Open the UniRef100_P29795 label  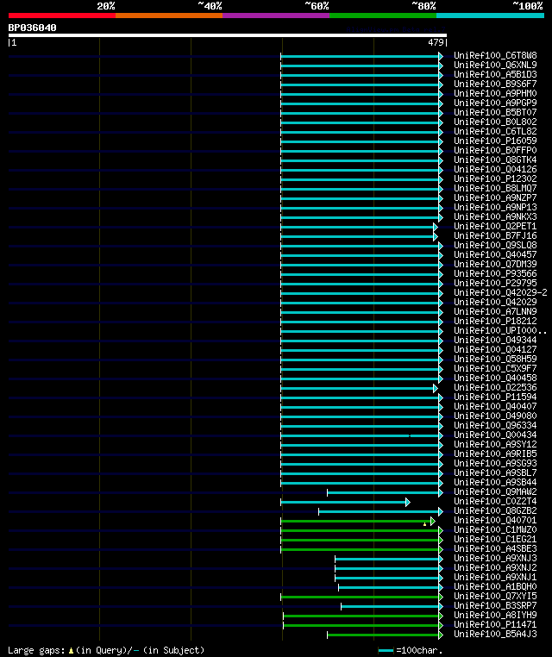coord(495,284)
